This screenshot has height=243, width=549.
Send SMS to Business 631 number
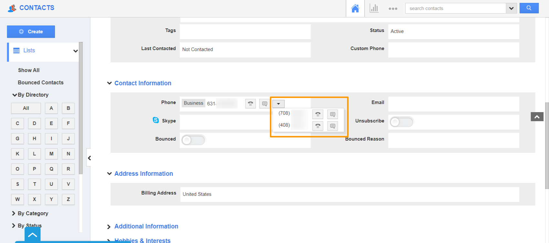264,104
